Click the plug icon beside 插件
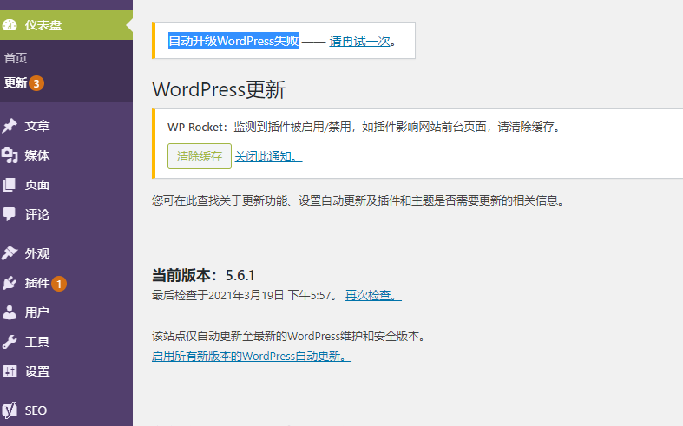 tap(10, 283)
